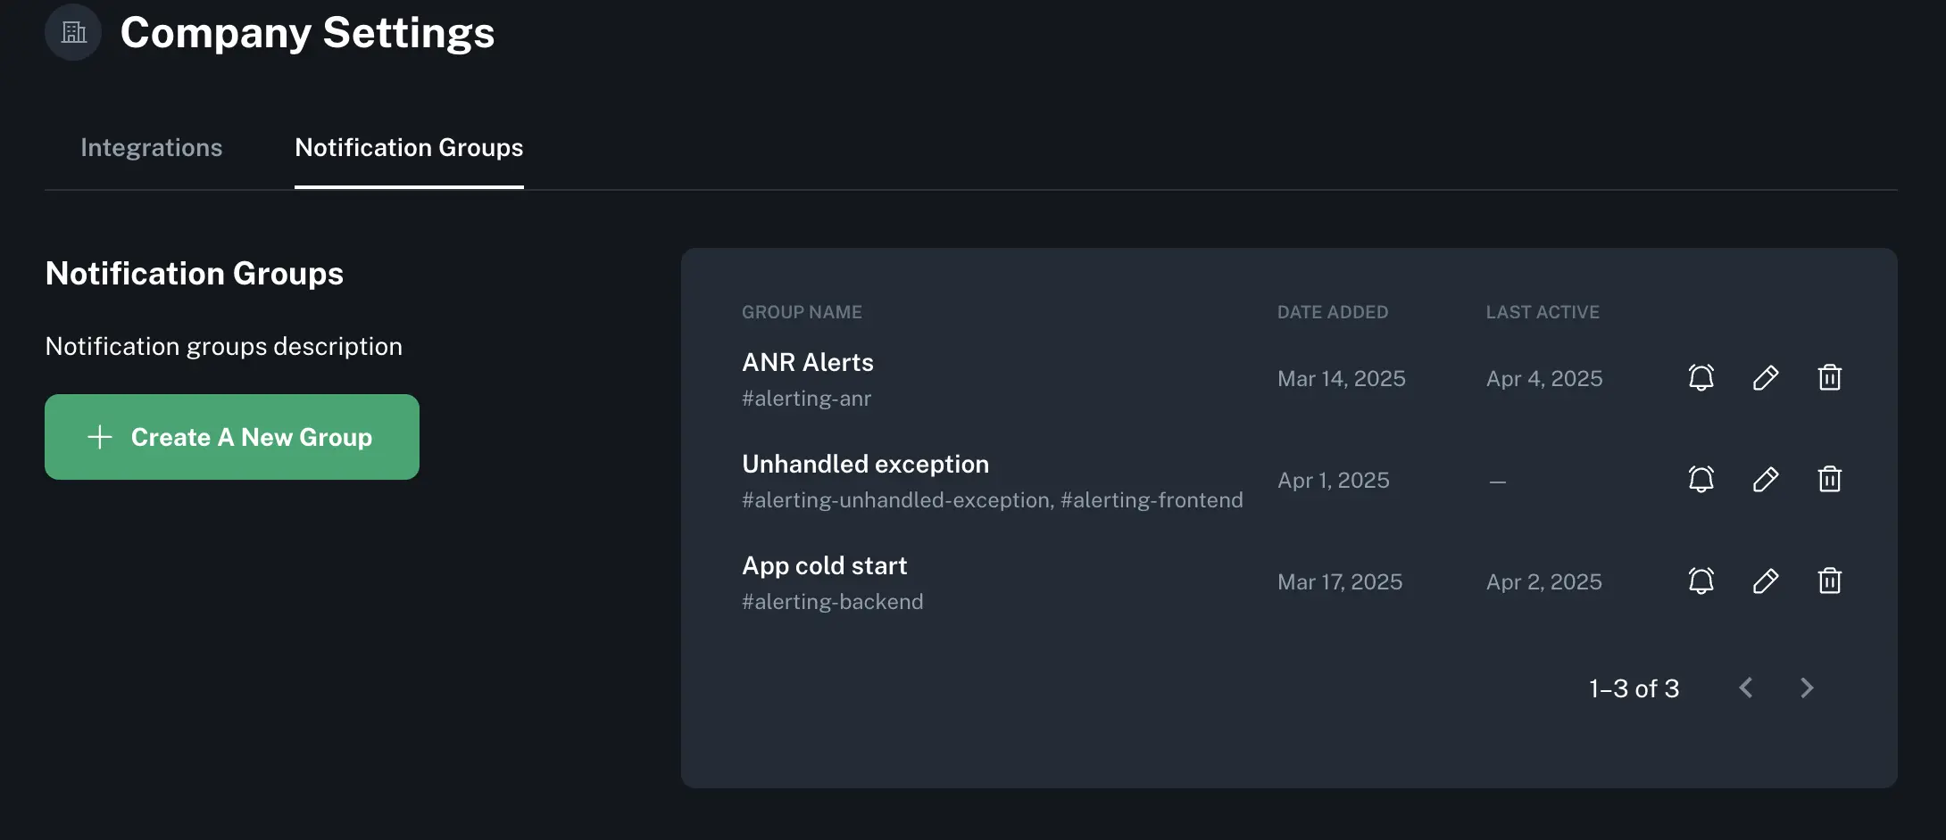Click the left pagination chevron
The height and width of the screenshot is (840, 1946).
tap(1746, 688)
